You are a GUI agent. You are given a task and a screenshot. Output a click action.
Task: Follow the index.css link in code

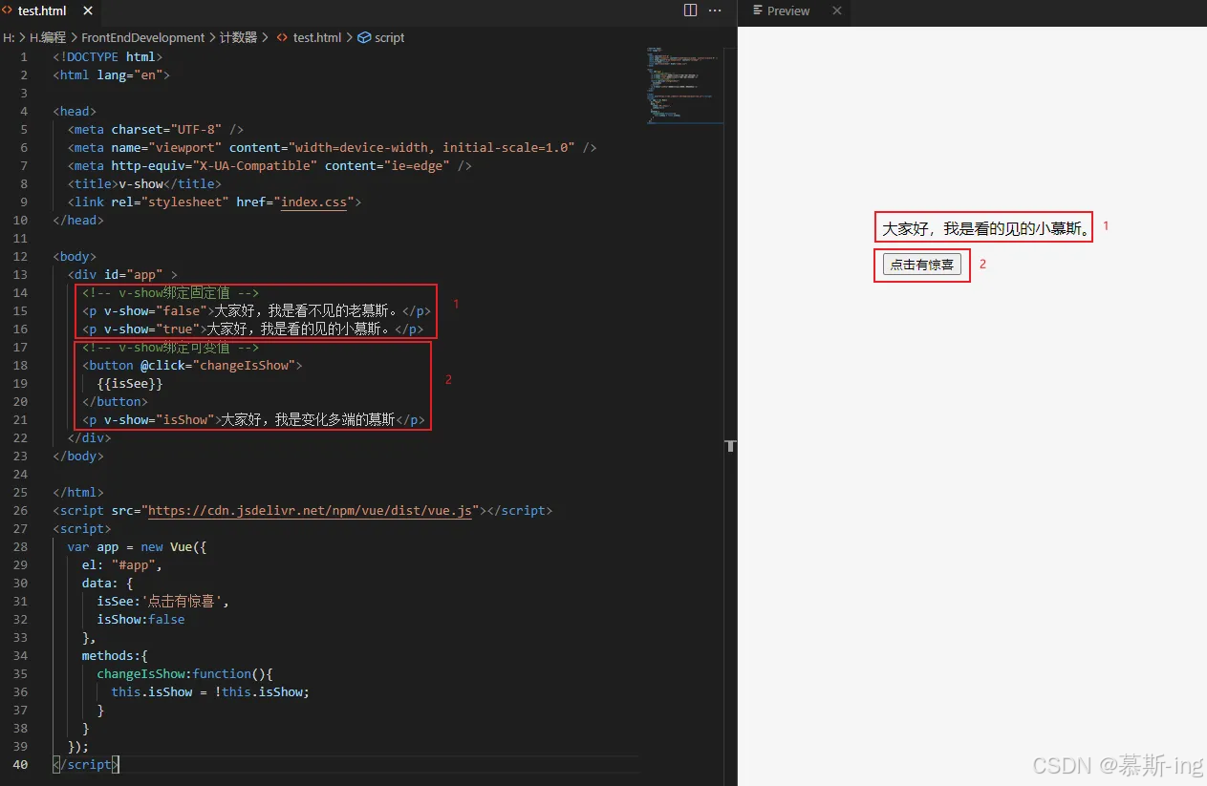coord(313,202)
